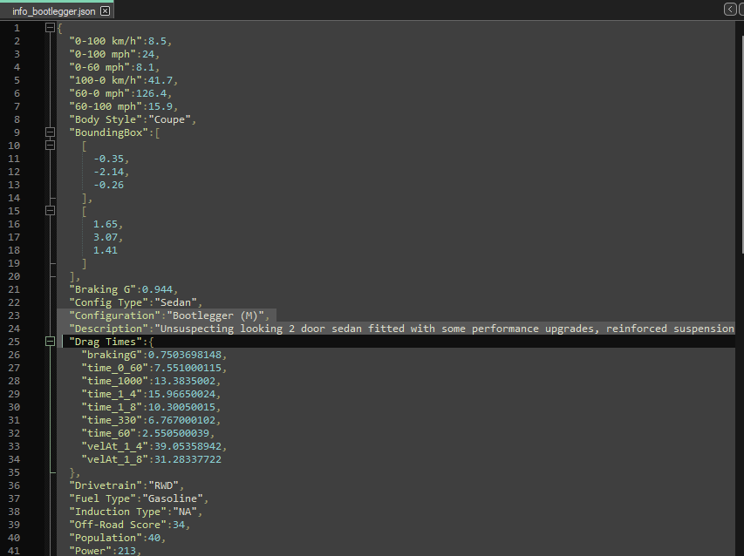
Task: Click the "0-100 km/h" key
Action: pyautogui.click(x=106, y=41)
